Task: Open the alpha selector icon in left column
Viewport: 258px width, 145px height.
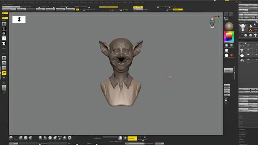Action: tap(4, 34)
